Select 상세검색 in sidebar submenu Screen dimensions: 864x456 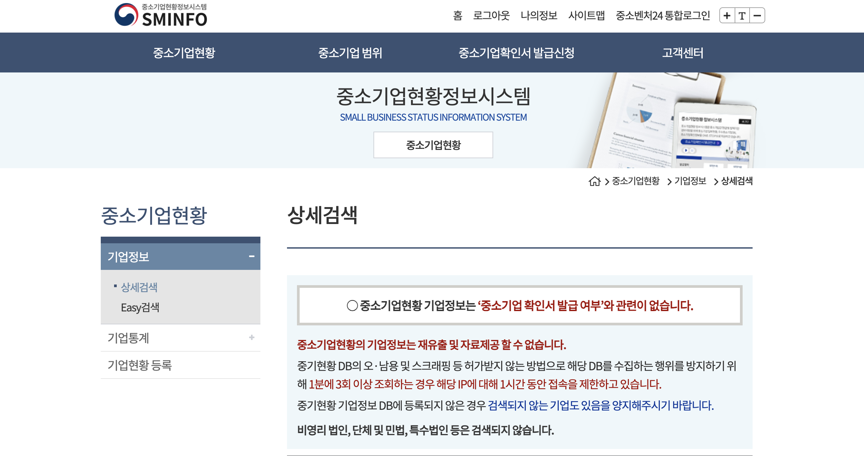click(139, 287)
